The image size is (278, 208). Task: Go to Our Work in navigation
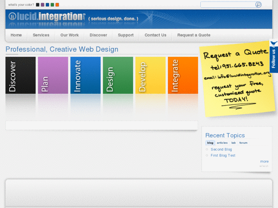70,35
